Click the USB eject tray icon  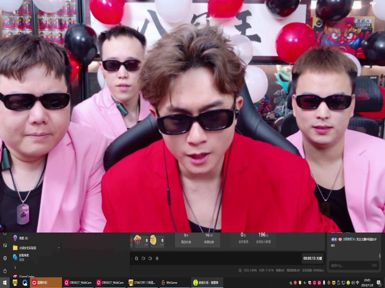pos(338,283)
